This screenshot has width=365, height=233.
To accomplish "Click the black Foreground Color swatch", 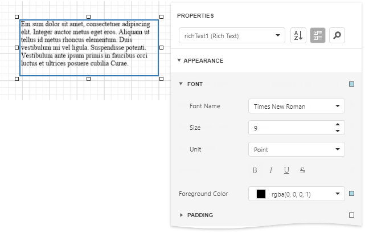I will coord(261,194).
